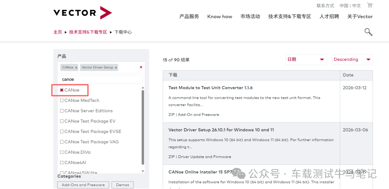Open the 关于Vector menu
389x189 pixels.
pyautogui.click(x=360, y=16)
